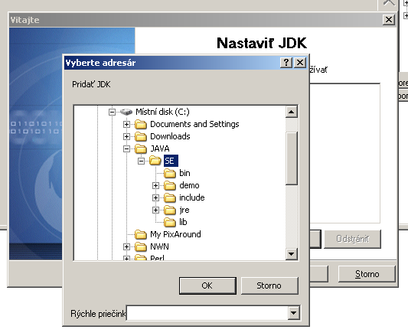The image size is (408, 336).
Task: Expand the jre folder node
Action: click(x=155, y=210)
